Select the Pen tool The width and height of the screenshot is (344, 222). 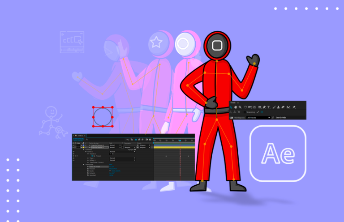pyautogui.click(x=264, y=107)
